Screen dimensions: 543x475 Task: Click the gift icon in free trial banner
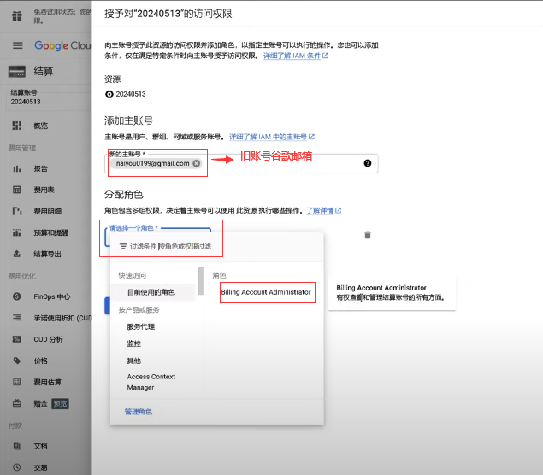point(17,16)
